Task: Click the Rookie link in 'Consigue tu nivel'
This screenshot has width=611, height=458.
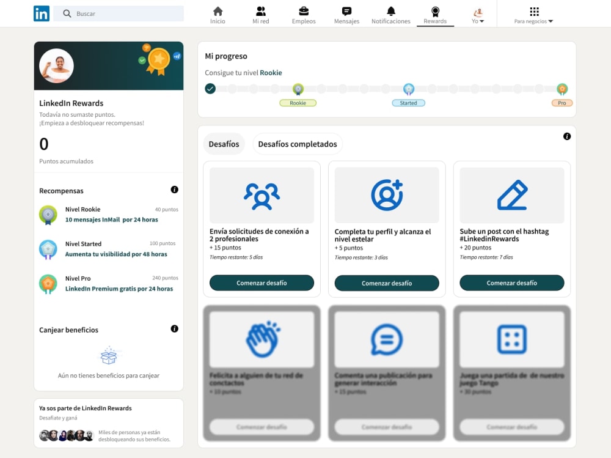Action: tap(271, 73)
